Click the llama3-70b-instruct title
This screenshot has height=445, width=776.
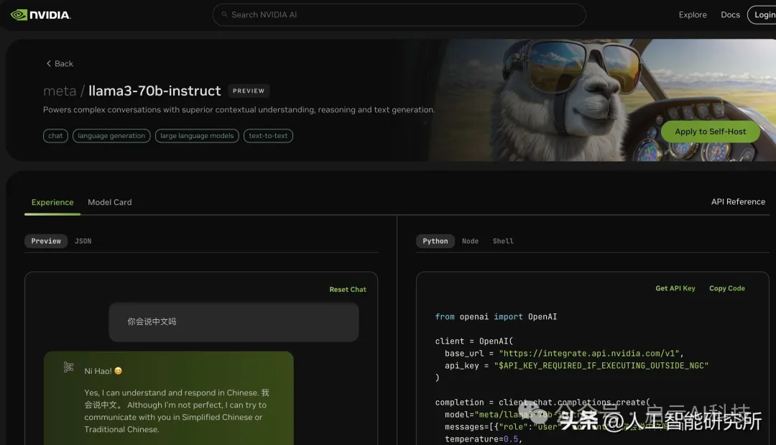coord(154,91)
